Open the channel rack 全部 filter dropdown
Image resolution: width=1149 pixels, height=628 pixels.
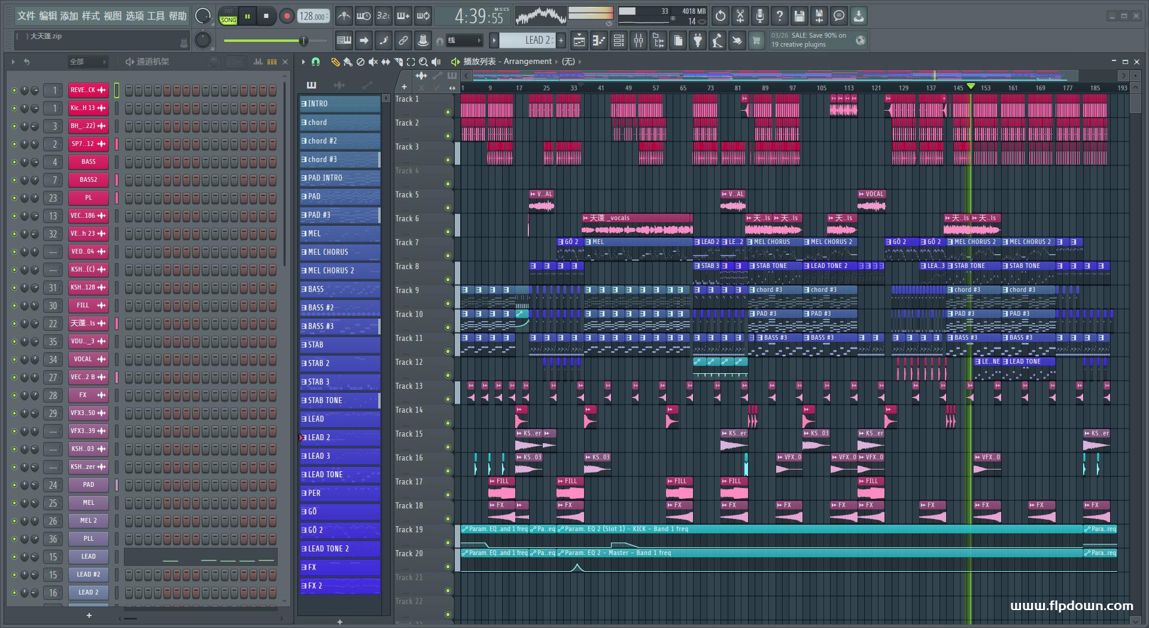coord(87,62)
